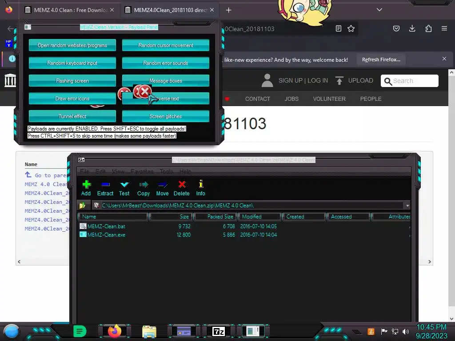Click the Refresh Firefox... button
The height and width of the screenshot is (341, 455).
click(x=381, y=59)
